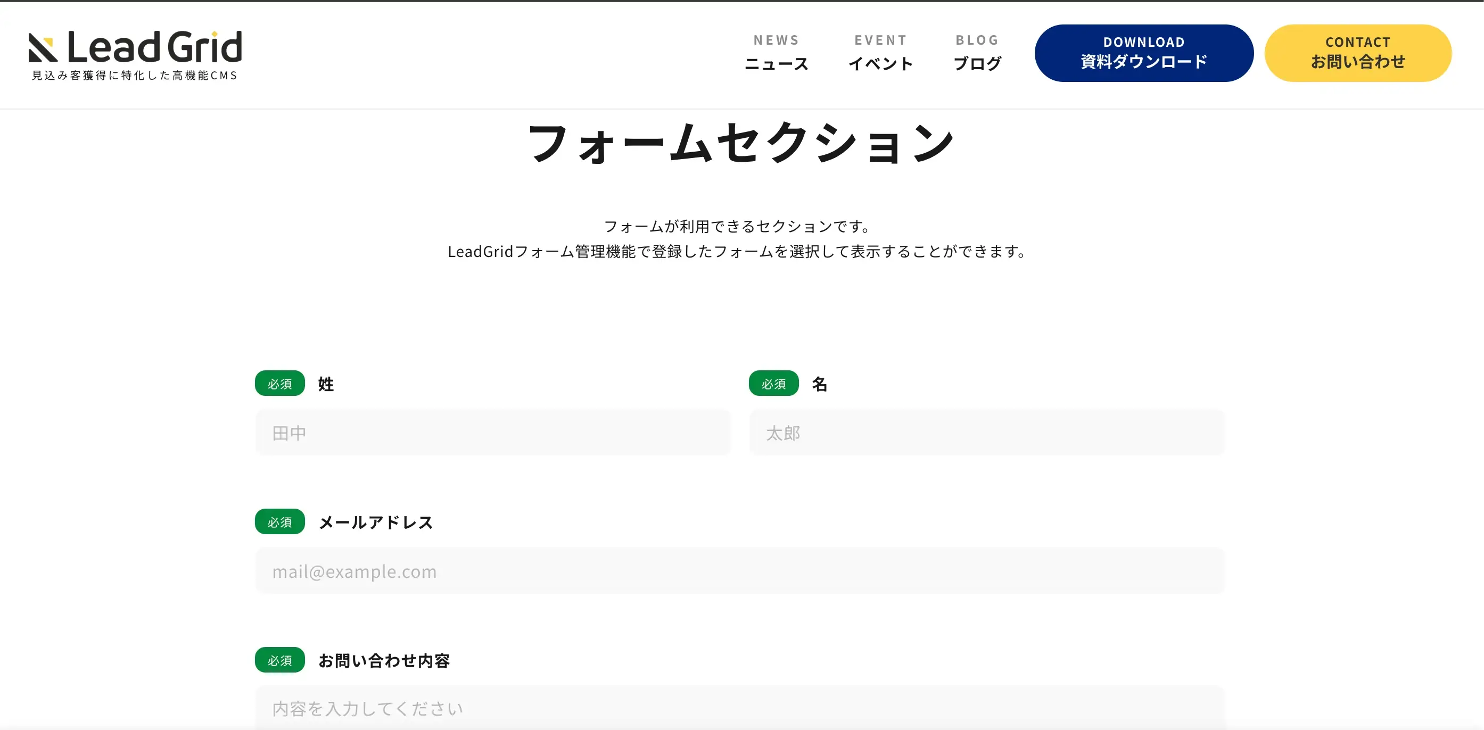Image resolution: width=1484 pixels, height=730 pixels.
Task: Open the NEWS ニュース menu item
Action: coord(776,52)
